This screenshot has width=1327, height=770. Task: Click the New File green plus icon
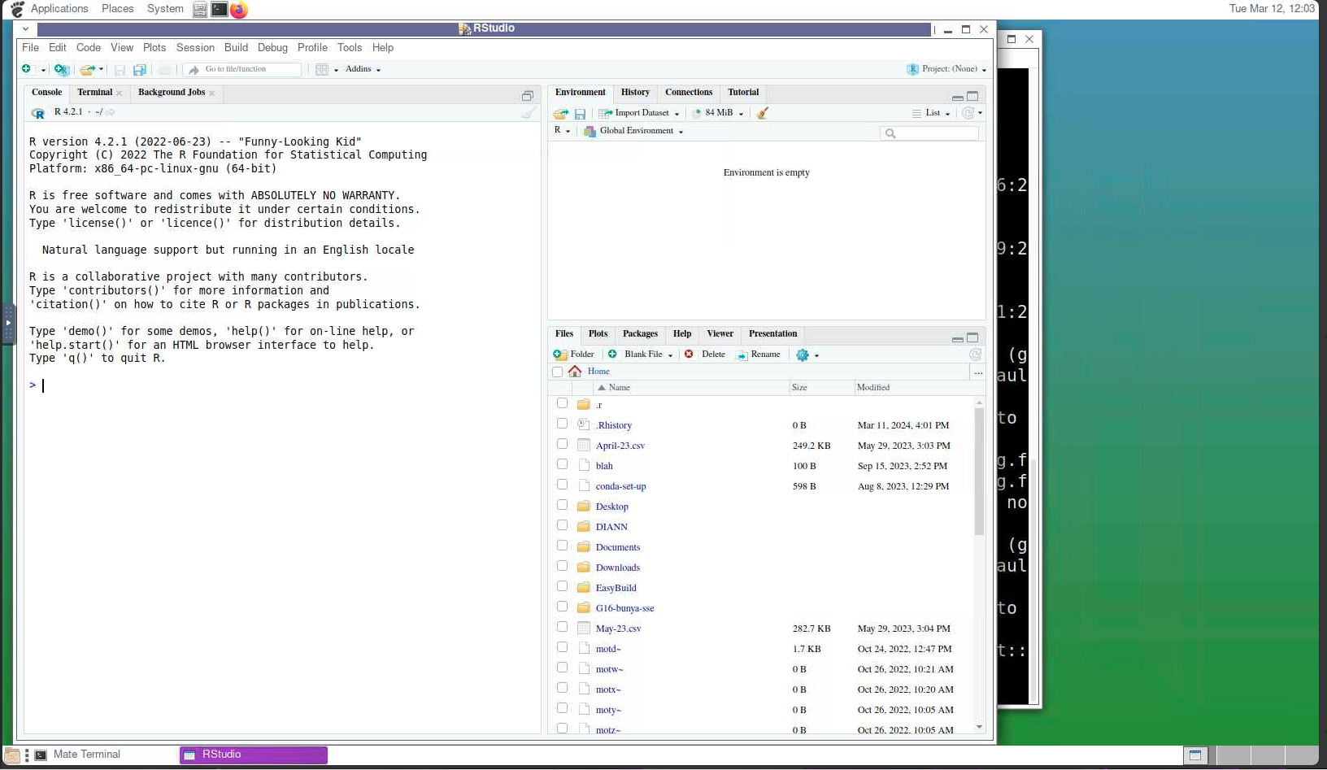(x=27, y=69)
